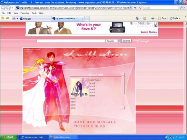This screenshot has height=140, width=187.
Task: Click the Search button beside People
Action: tap(126, 41)
